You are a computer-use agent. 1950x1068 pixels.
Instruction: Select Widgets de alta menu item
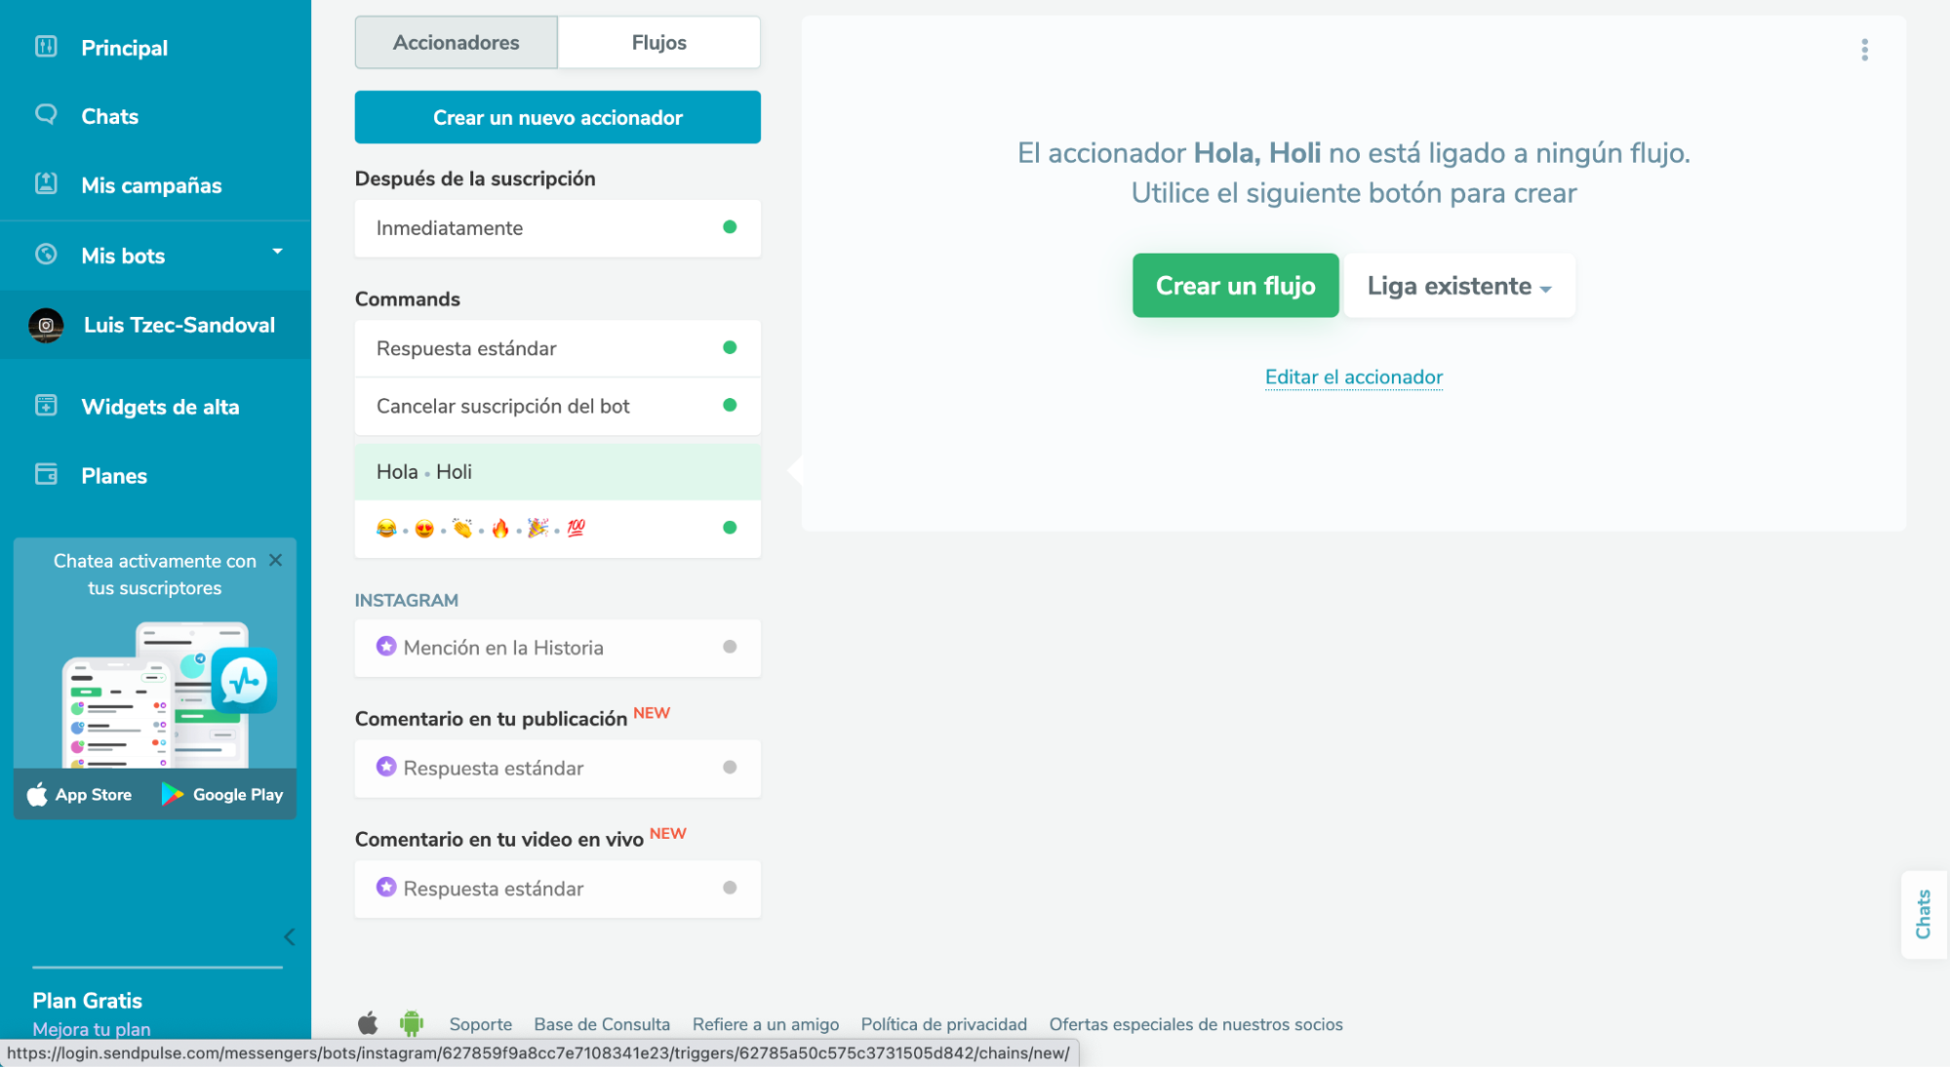coord(160,407)
